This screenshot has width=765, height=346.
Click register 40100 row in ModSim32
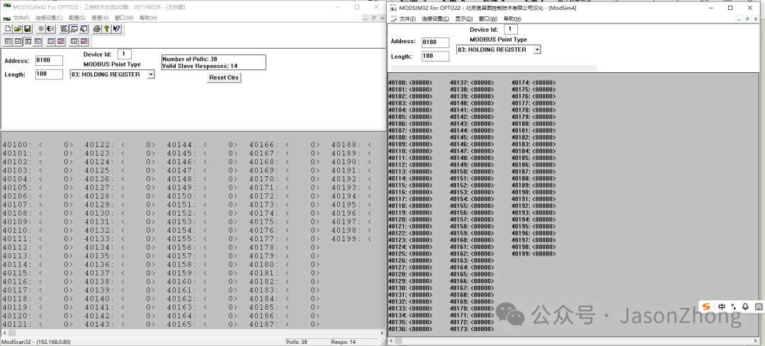pos(410,83)
